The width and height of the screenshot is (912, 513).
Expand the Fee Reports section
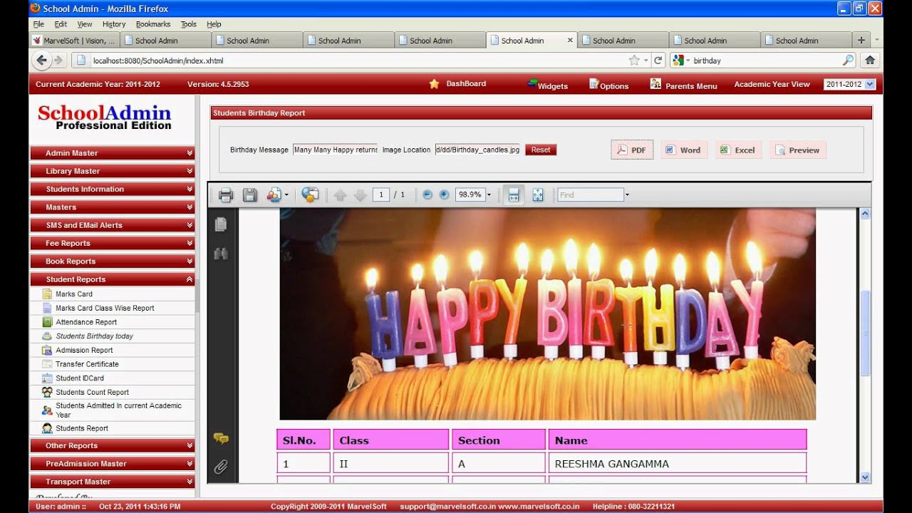[x=112, y=243]
